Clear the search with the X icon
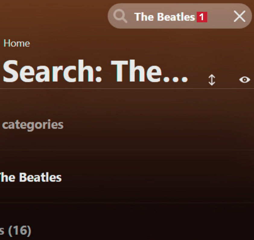254x240 pixels. pos(240,16)
